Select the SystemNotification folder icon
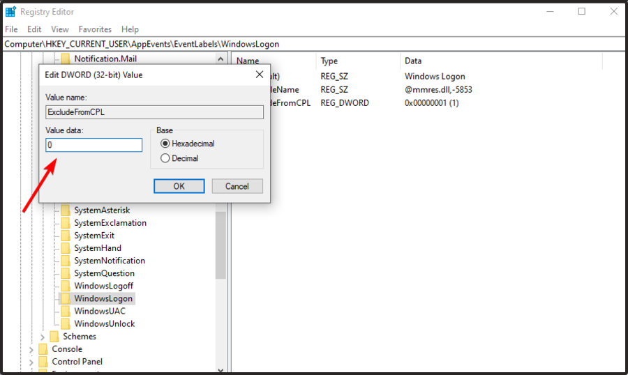Viewport: 628px width, 375px height. click(x=66, y=261)
